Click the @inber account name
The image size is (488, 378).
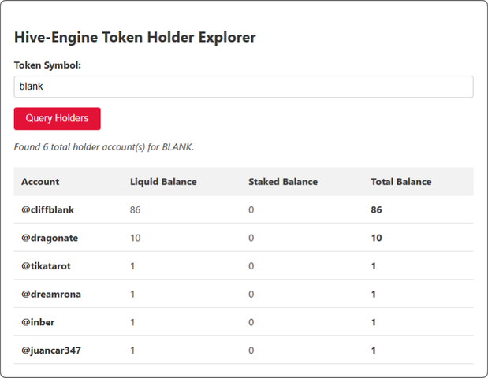38,322
